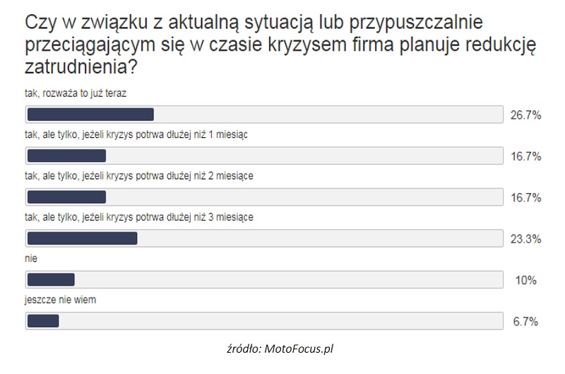Click the filled bar under '2 miesiące' option
The image size is (565, 374).
click(66, 197)
